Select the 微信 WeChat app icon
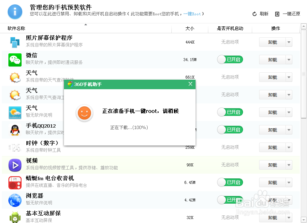The width and height of the screenshot is (307, 223). tap(15, 60)
